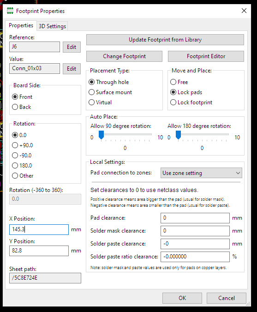Click the Footprint Properties window icon
Image resolution: width=257 pixels, height=312 pixels.
[x=10, y=11]
